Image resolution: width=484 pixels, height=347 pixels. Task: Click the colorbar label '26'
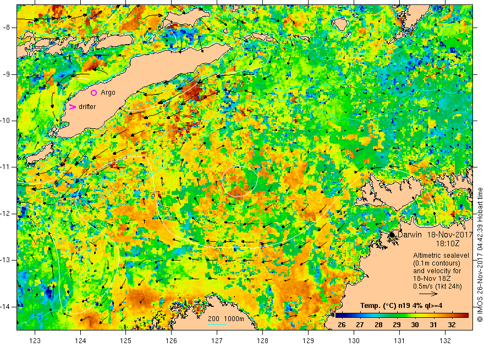342,325
